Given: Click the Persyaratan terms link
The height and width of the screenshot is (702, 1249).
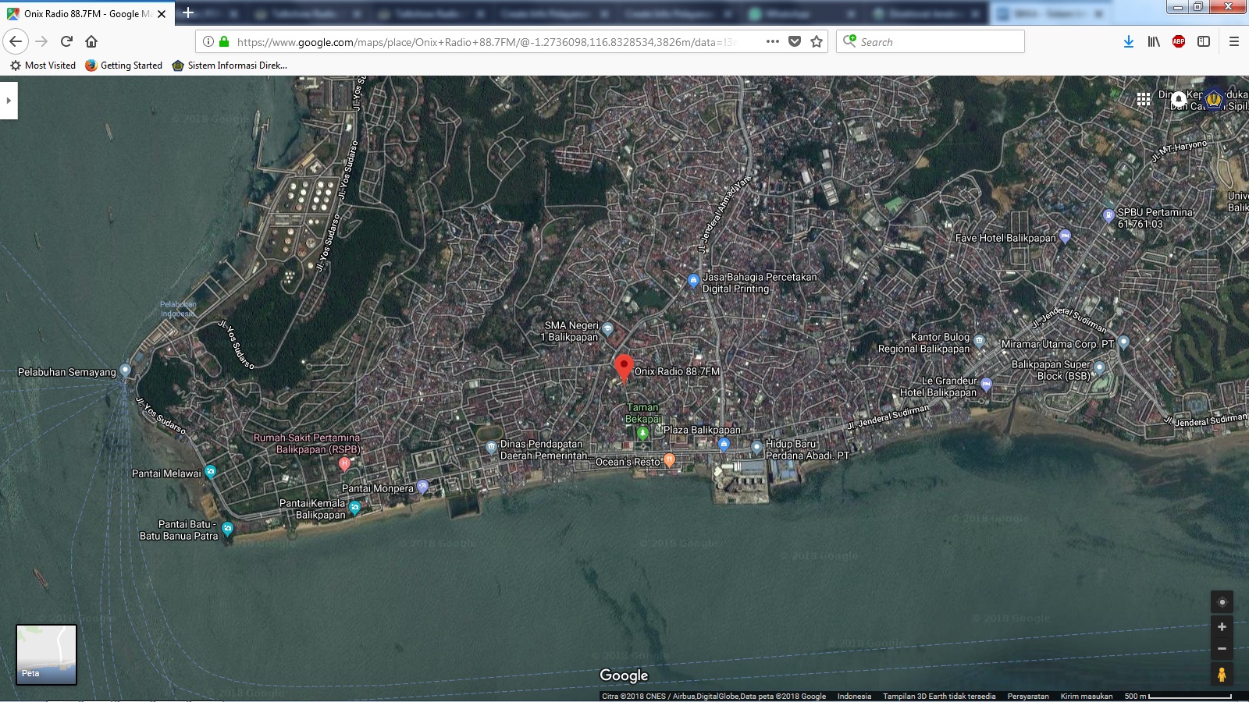Looking at the screenshot, I should tap(1027, 697).
